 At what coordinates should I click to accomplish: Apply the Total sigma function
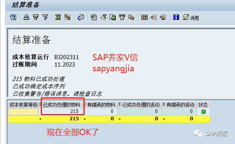(x=58, y=17)
